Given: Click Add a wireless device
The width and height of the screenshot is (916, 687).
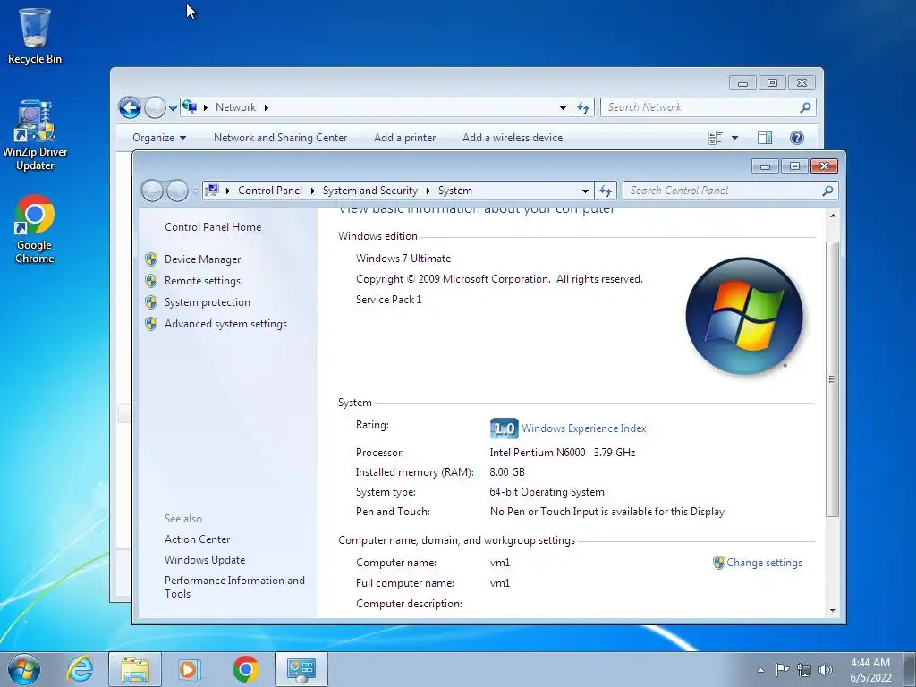Looking at the screenshot, I should pos(513,138).
